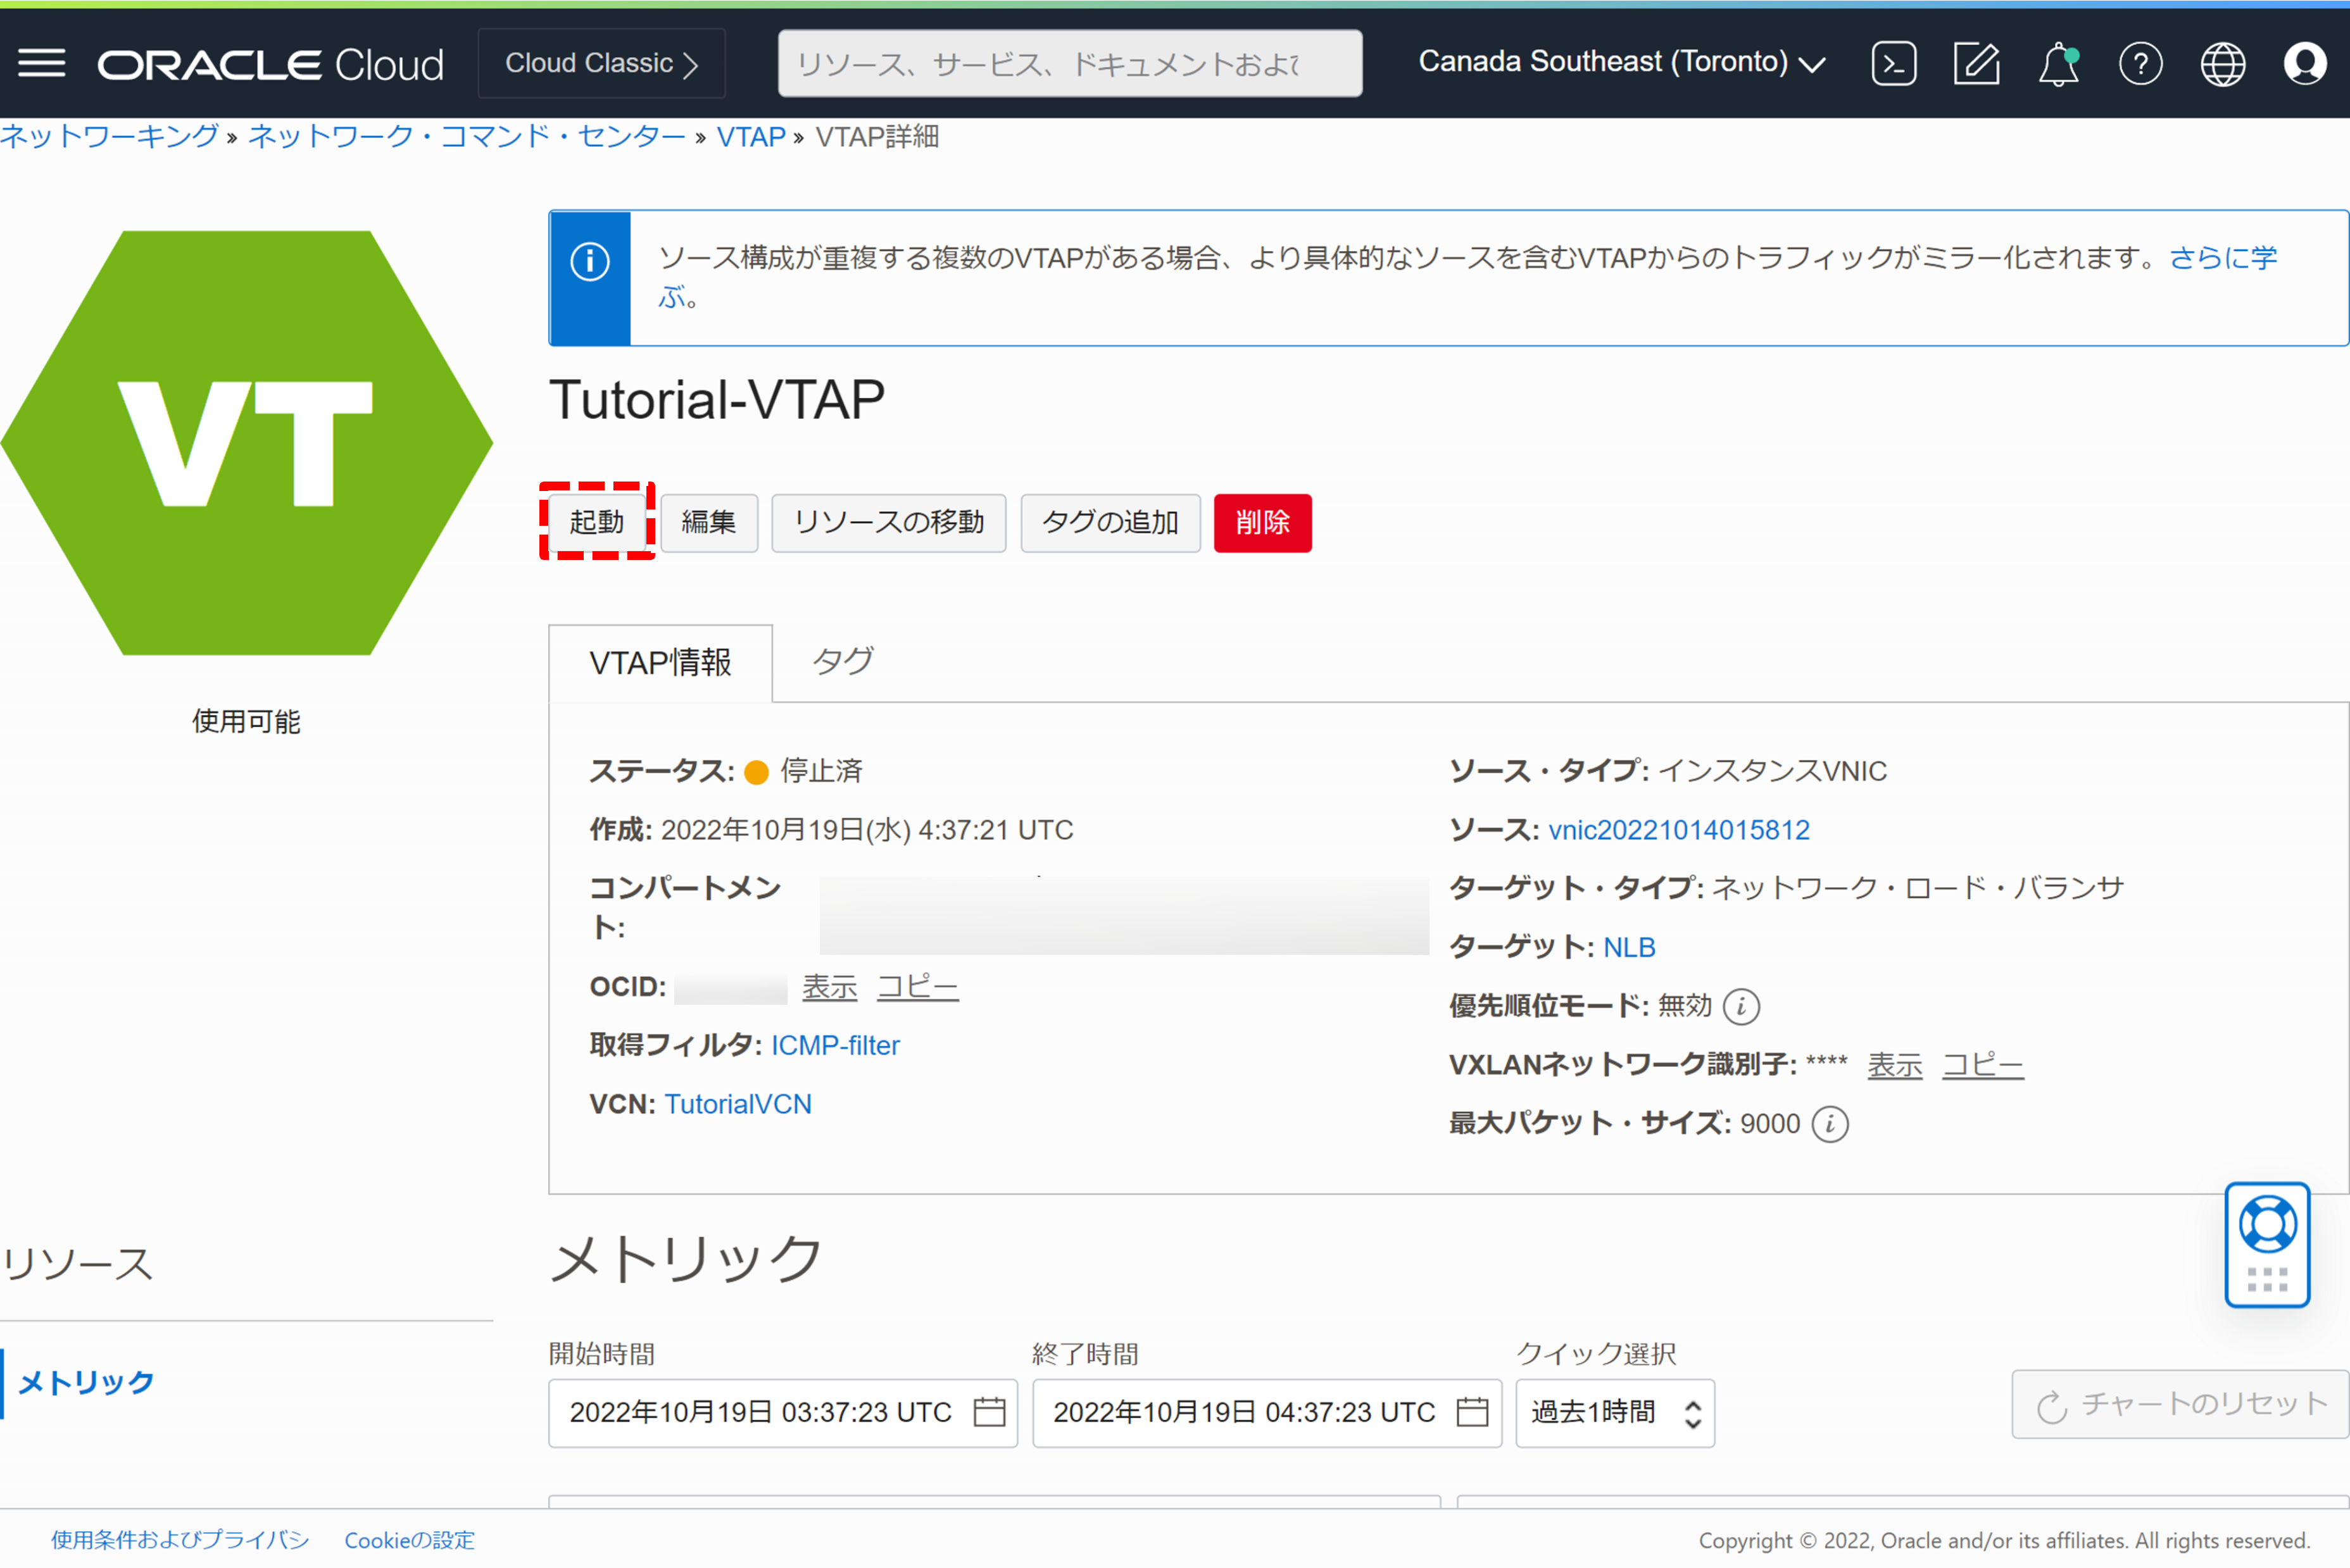Viewport: 2350px width, 1568px height.
Task: Open the クイック選択 過去1時間 dropdown
Action: click(1615, 1413)
